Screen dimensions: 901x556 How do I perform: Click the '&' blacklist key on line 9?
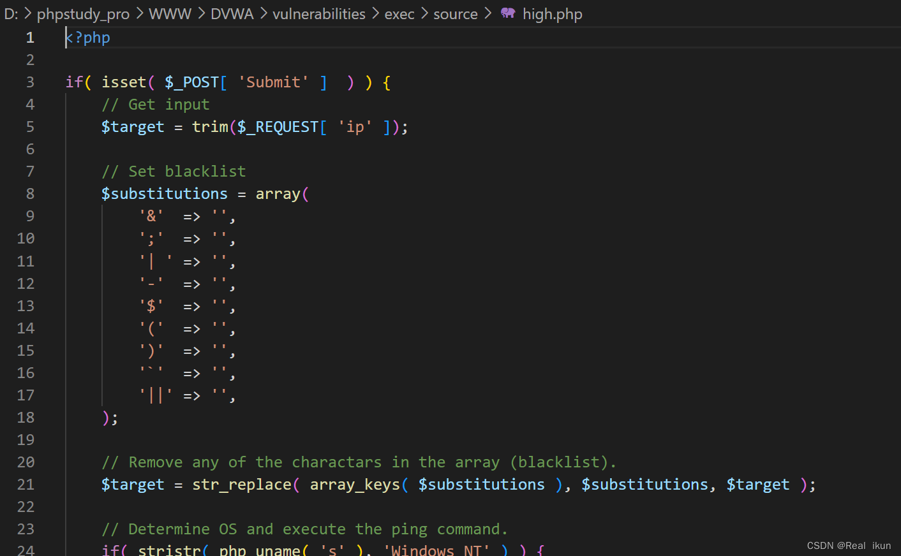151,216
